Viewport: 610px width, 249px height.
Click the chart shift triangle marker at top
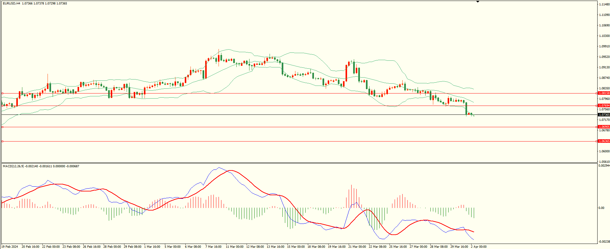(x=478, y=2)
